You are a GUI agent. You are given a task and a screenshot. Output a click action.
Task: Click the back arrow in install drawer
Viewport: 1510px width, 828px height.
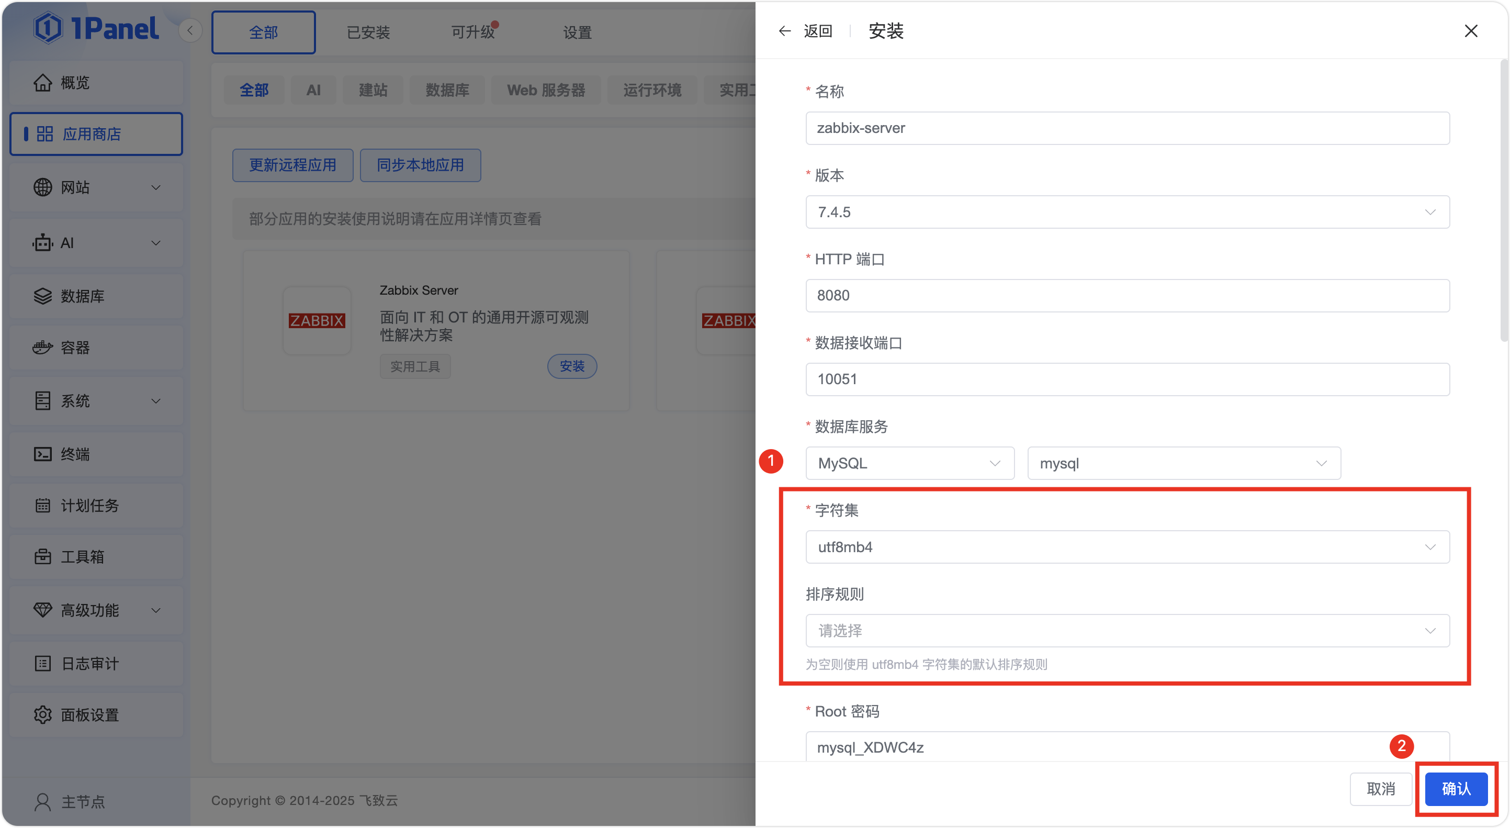[x=784, y=31]
